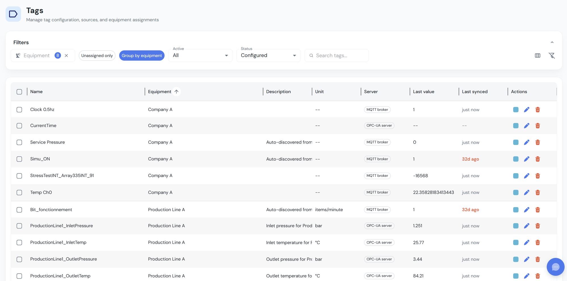This screenshot has height=281, width=567.
Task: Toggle the Unassigned only filter
Action: (97, 56)
